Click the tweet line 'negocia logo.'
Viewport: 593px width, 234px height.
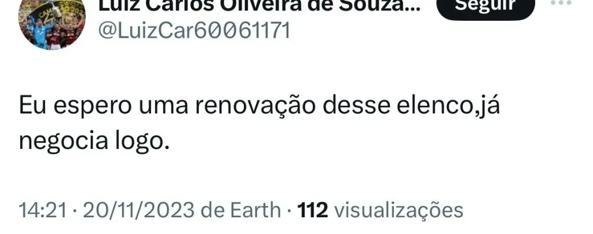coord(93,141)
